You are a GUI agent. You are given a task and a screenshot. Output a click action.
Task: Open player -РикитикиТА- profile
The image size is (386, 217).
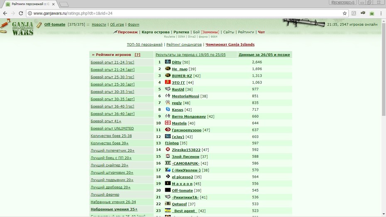[x=185, y=197]
